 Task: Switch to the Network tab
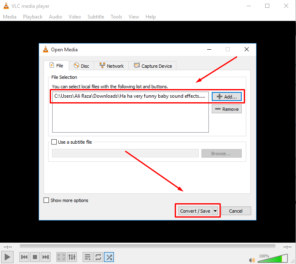coord(111,66)
